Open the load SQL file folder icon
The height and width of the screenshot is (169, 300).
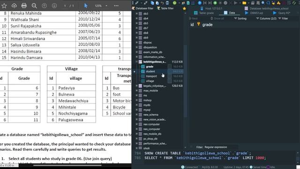244,3
